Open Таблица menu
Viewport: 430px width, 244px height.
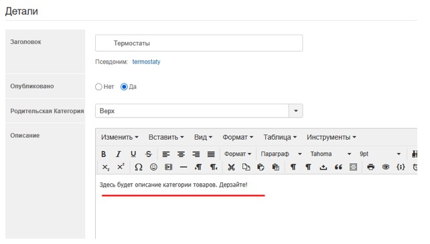(x=280, y=137)
